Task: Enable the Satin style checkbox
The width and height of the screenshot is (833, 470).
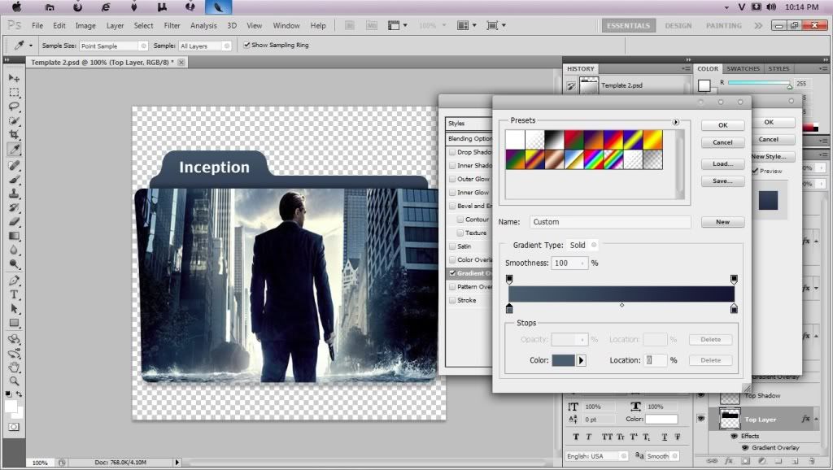Action: point(452,246)
